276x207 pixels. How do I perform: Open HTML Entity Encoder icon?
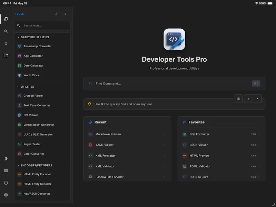[20, 174]
